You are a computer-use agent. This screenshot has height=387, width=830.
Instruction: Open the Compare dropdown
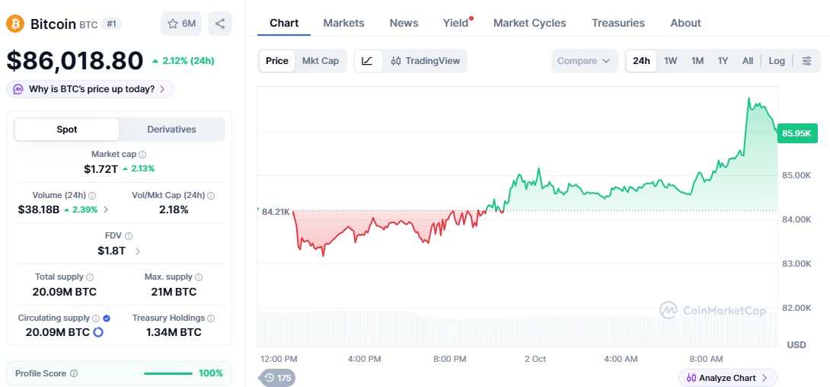point(584,60)
